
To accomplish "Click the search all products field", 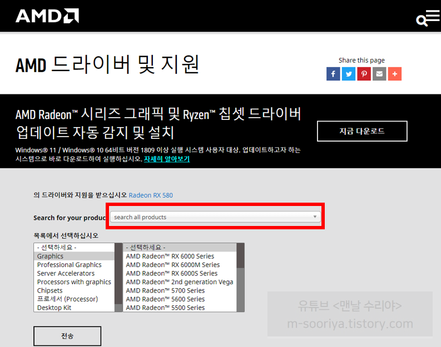I will tap(215, 217).
